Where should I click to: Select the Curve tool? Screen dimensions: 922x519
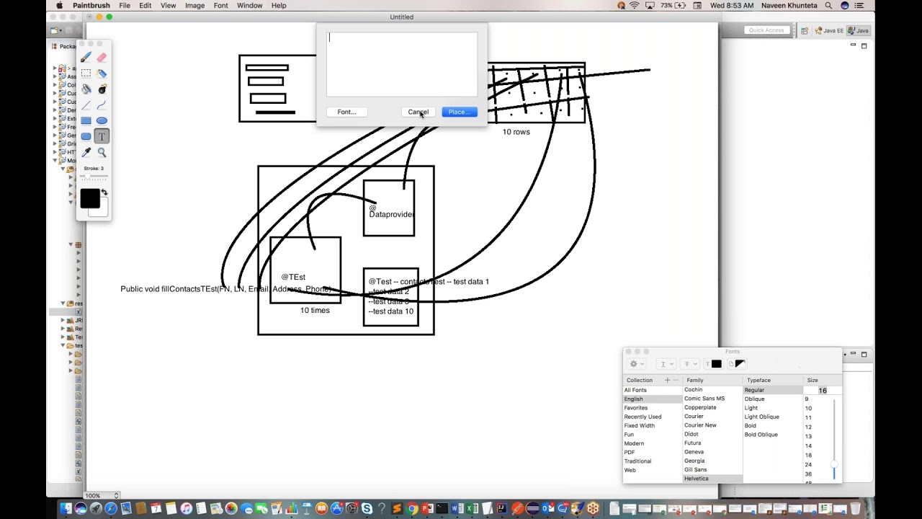[102, 105]
